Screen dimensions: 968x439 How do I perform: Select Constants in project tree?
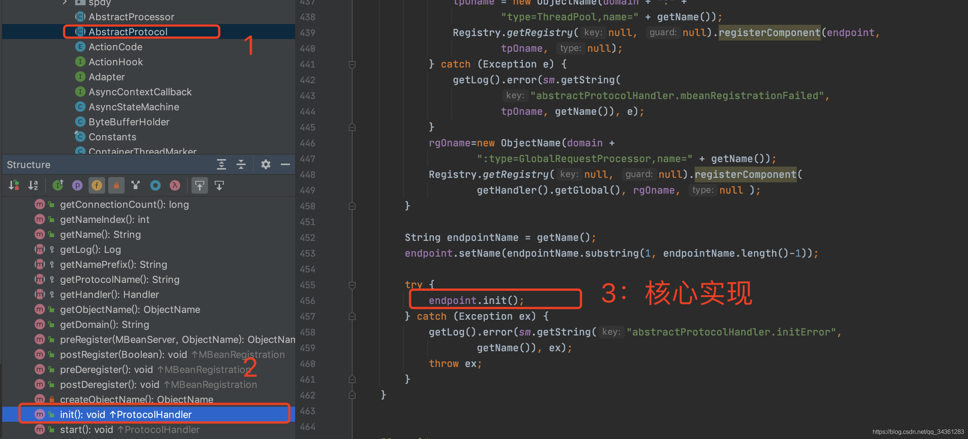(148, 137)
